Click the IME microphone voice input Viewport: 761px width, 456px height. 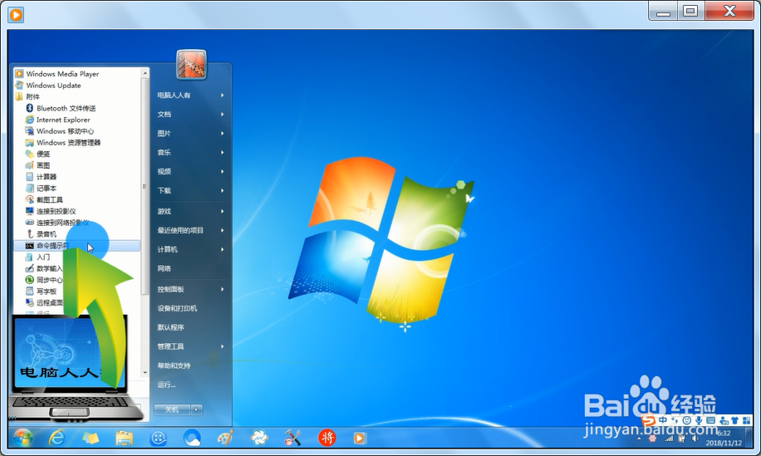pos(699,420)
